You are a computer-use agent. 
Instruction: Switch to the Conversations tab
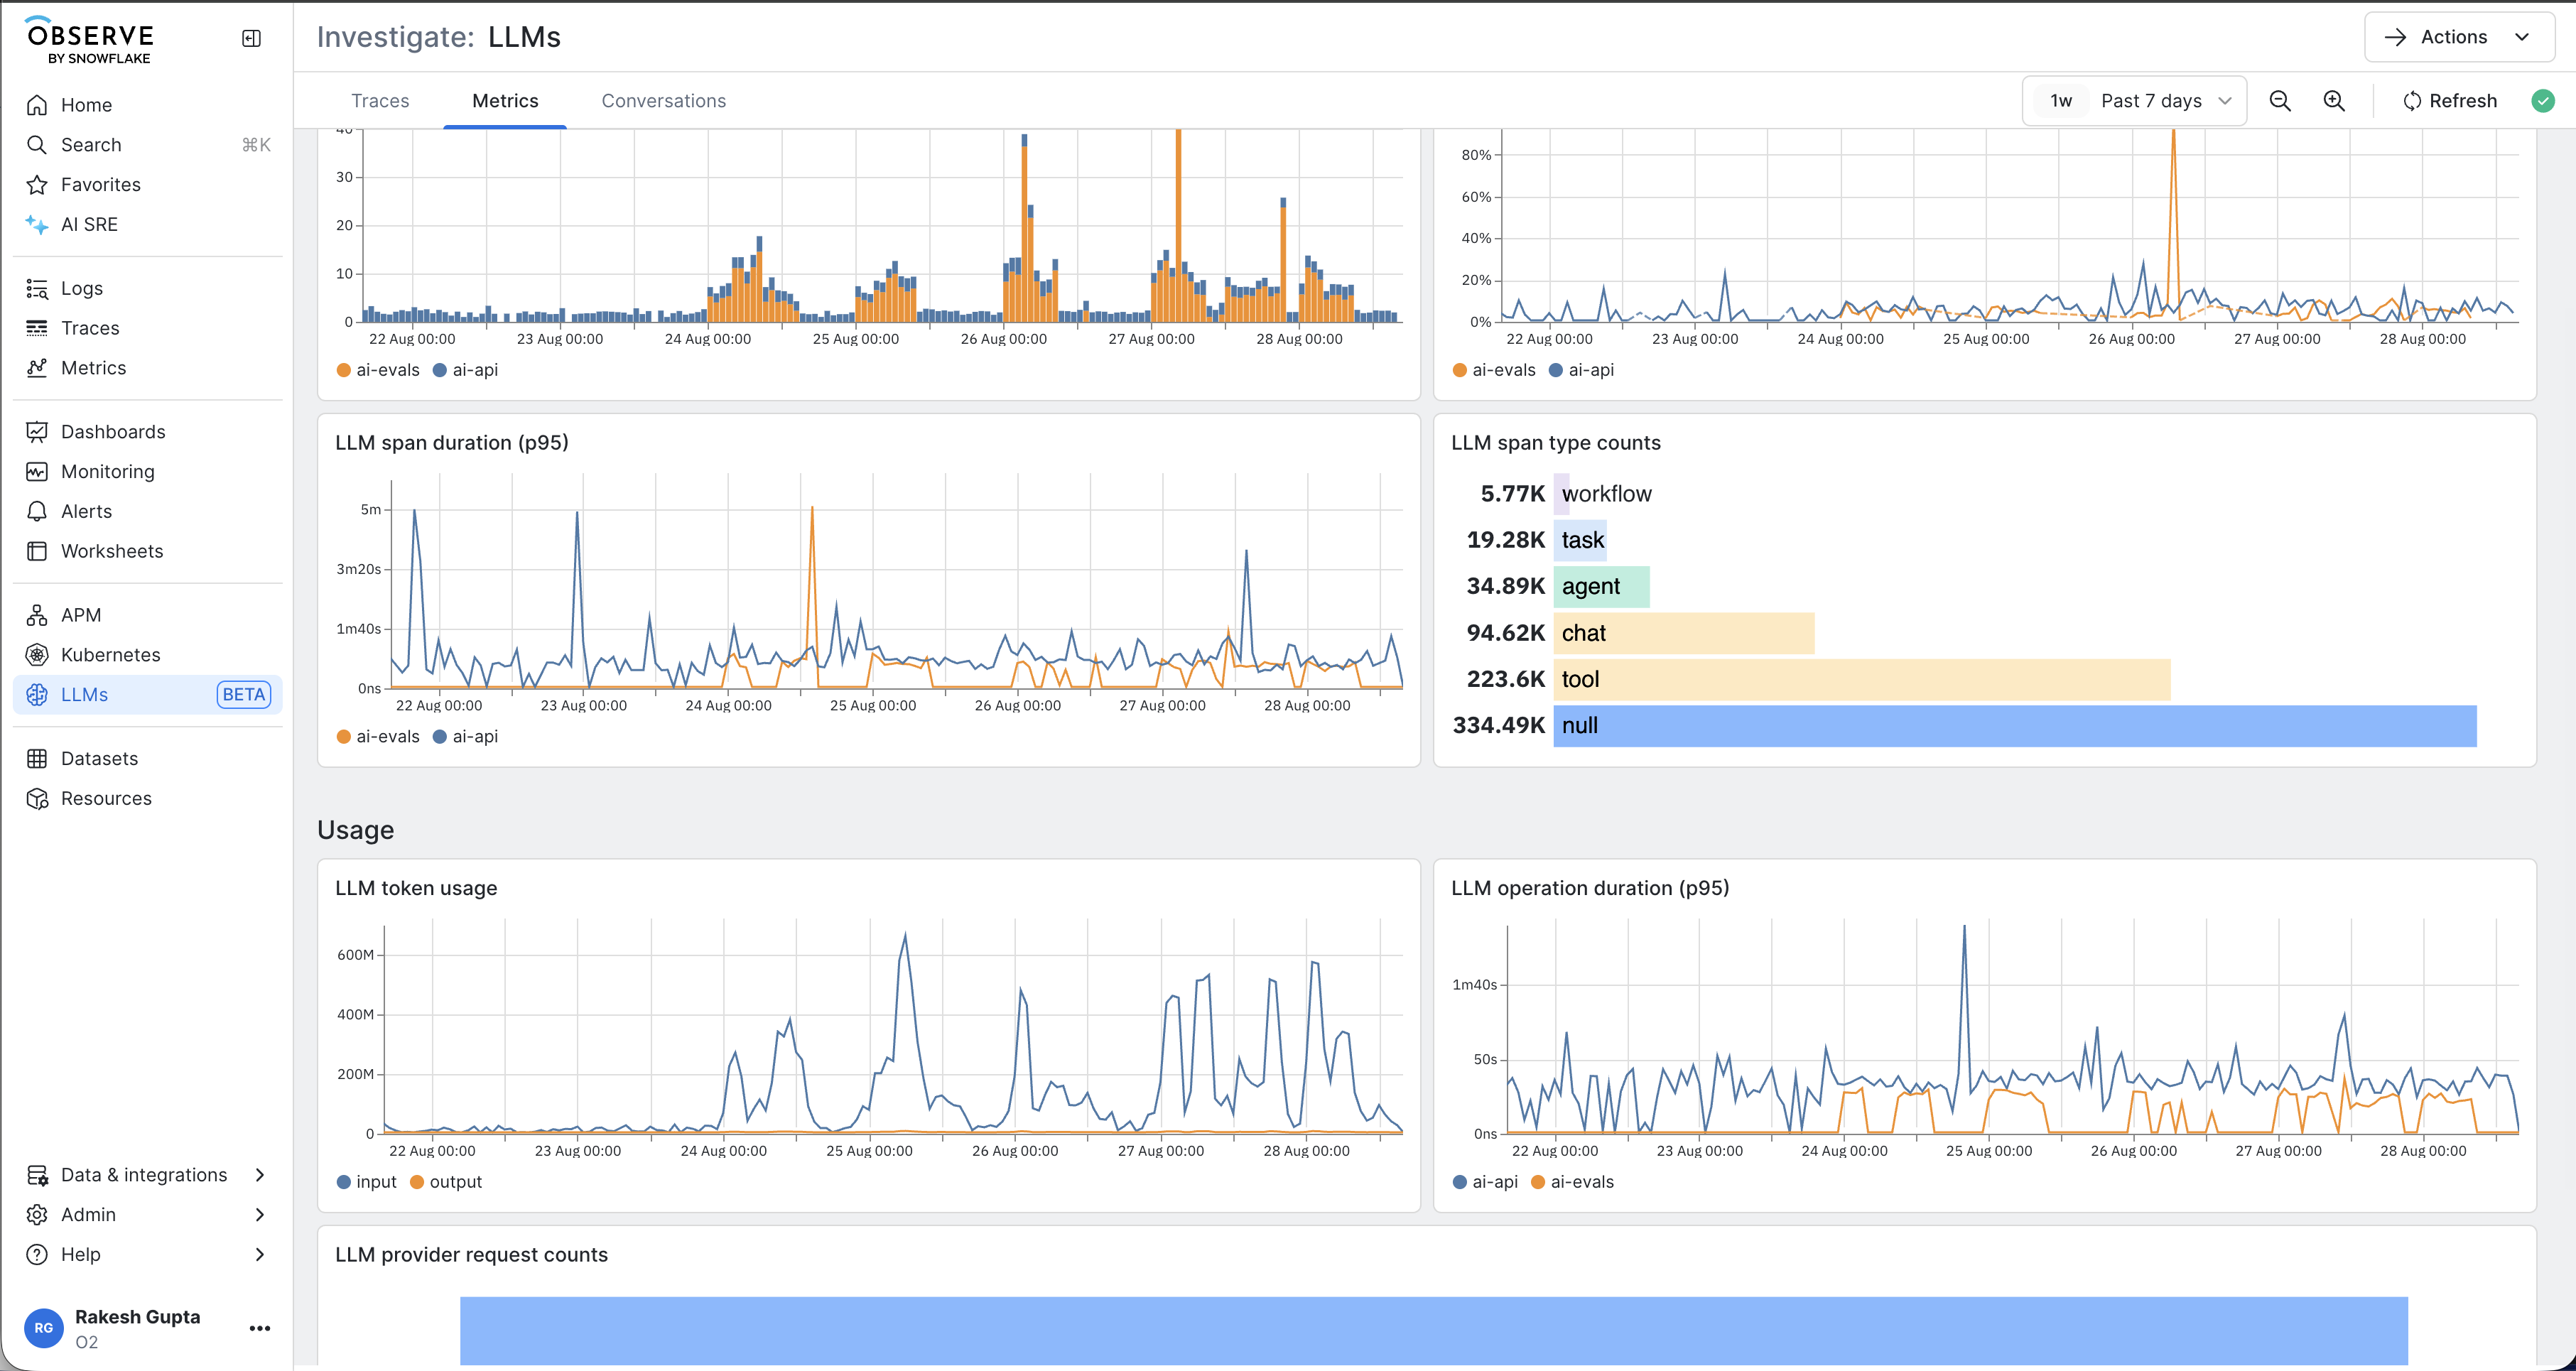[664, 101]
